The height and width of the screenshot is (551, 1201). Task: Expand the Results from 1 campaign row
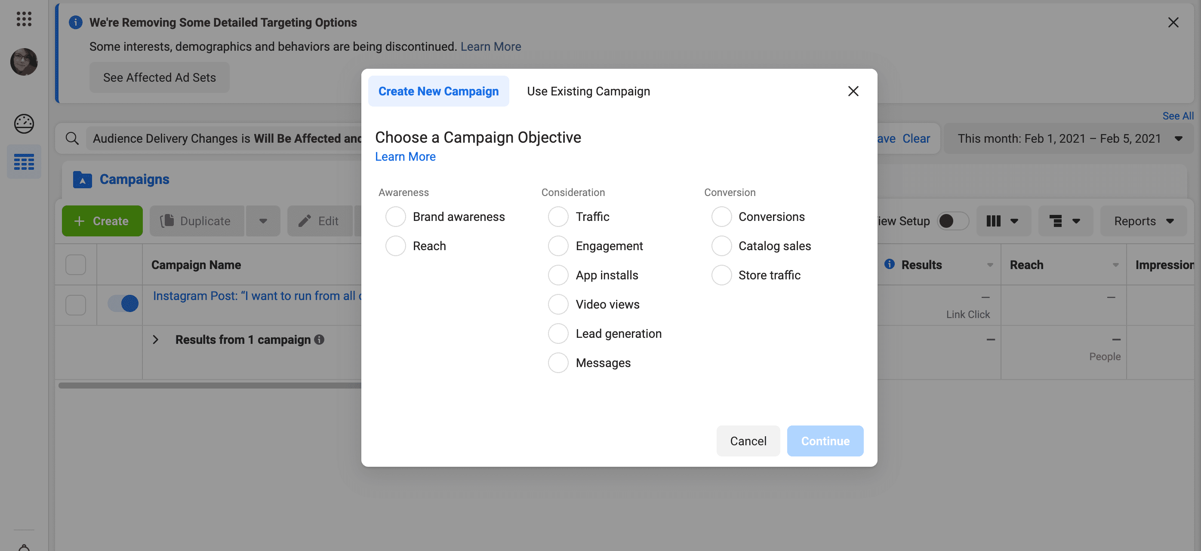tap(155, 339)
